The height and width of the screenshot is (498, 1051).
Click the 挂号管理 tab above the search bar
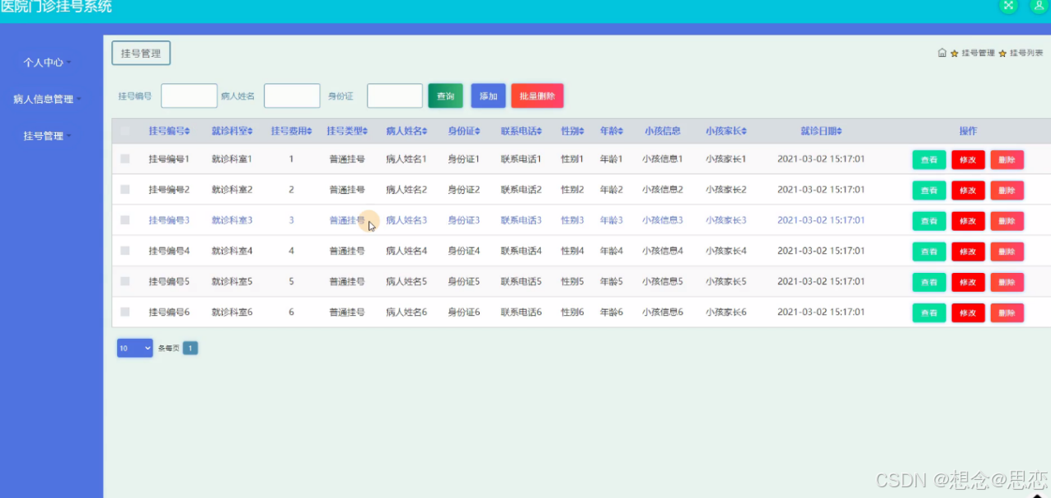[x=141, y=54]
